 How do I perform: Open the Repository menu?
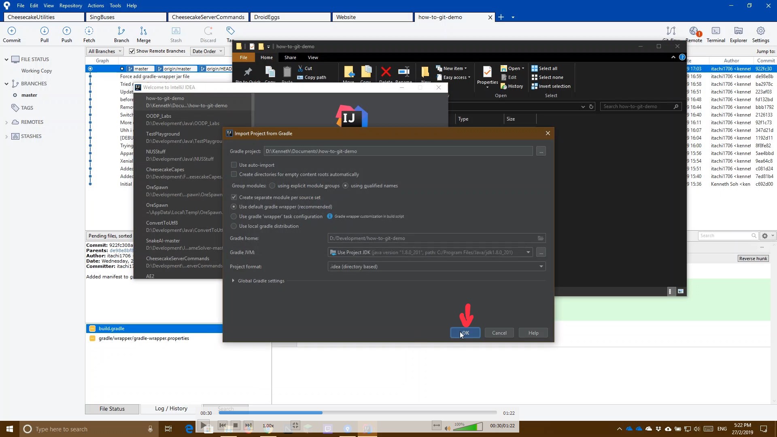click(70, 6)
